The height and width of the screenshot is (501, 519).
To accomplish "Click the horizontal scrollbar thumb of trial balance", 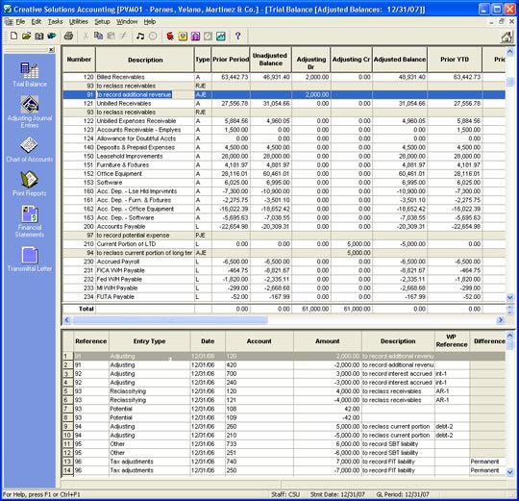I will (170, 320).
